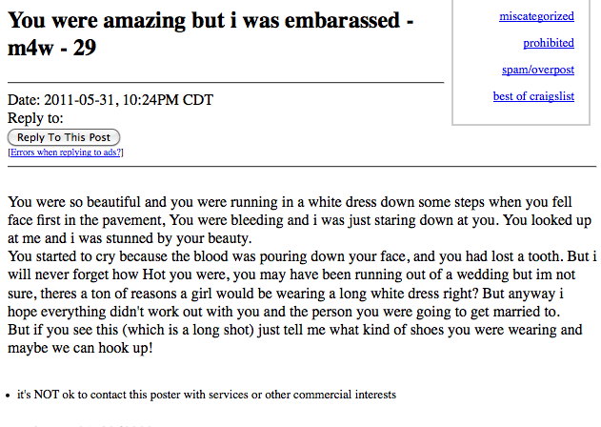The width and height of the screenshot is (601, 427).
Task: Click the line 'at me and i was stunned'
Action: [130, 238]
